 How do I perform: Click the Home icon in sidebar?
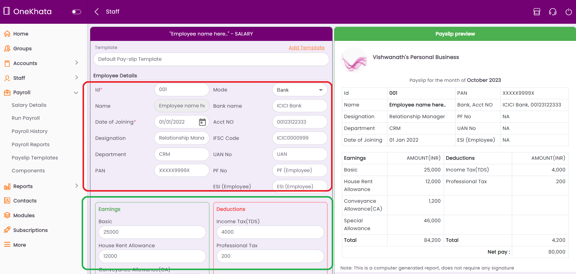point(7,34)
